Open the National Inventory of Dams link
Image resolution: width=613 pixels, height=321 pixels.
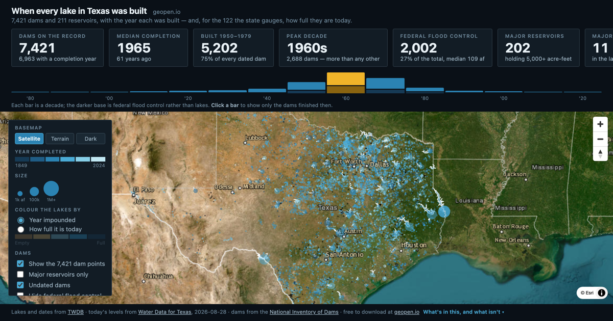tap(304, 312)
